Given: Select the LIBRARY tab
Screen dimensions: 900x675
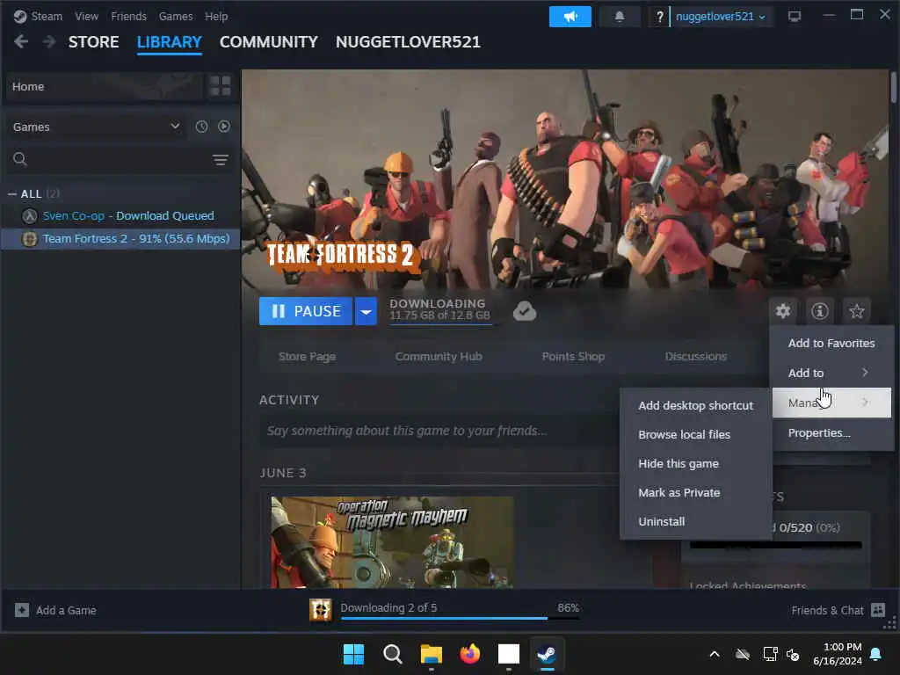Looking at the screenshot, I should tap(170, 42).
